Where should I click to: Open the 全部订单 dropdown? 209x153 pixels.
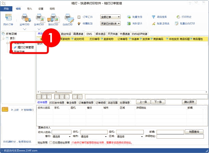[110, 16]
